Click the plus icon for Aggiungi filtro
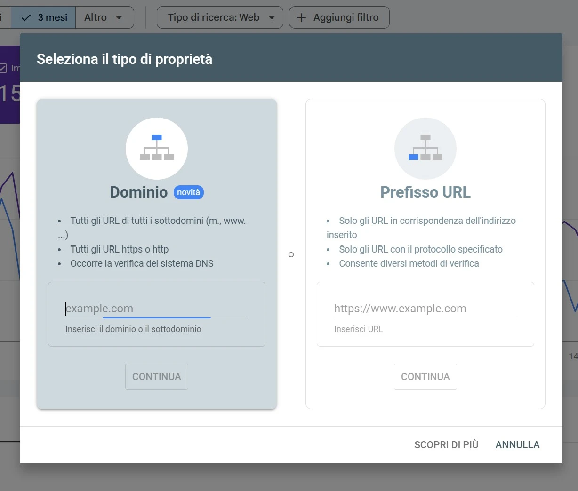 (301, 17)
